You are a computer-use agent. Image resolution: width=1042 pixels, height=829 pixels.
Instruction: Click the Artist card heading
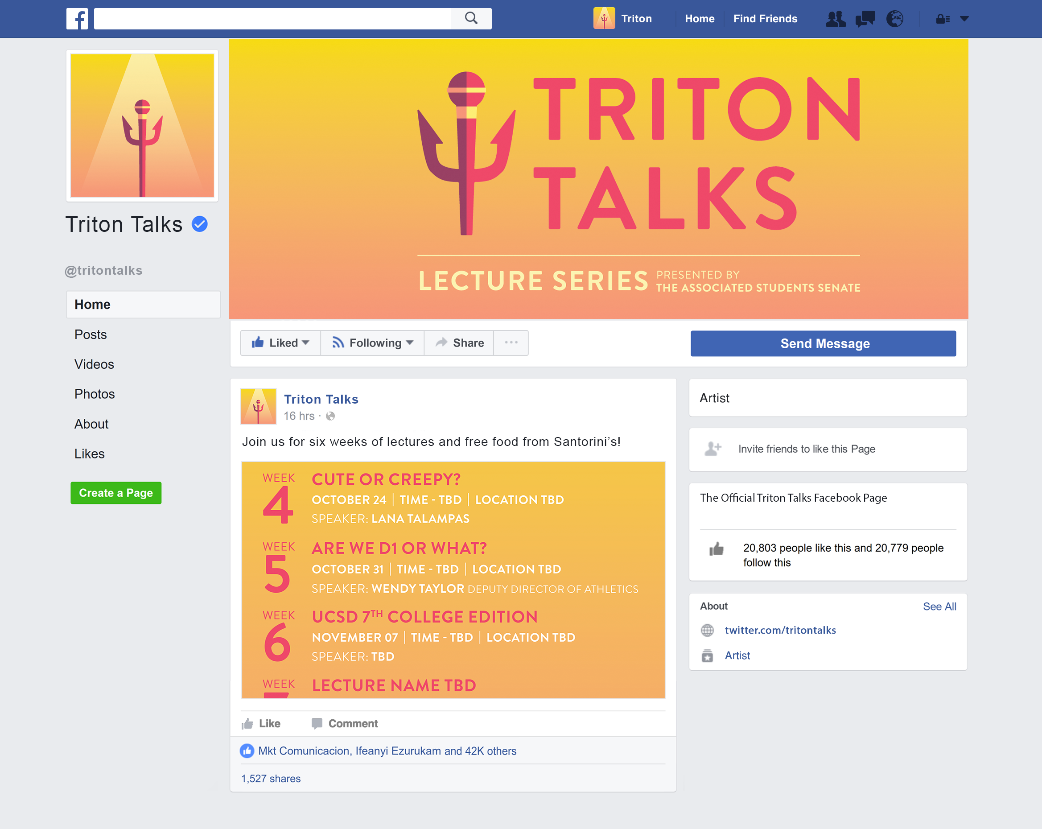pos(714,398)
